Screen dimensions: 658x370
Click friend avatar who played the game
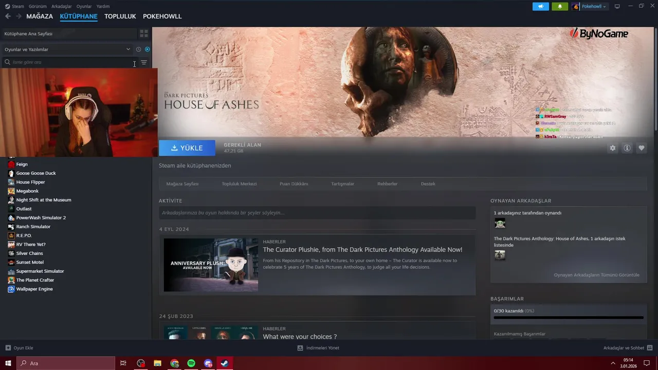point(500,223)
